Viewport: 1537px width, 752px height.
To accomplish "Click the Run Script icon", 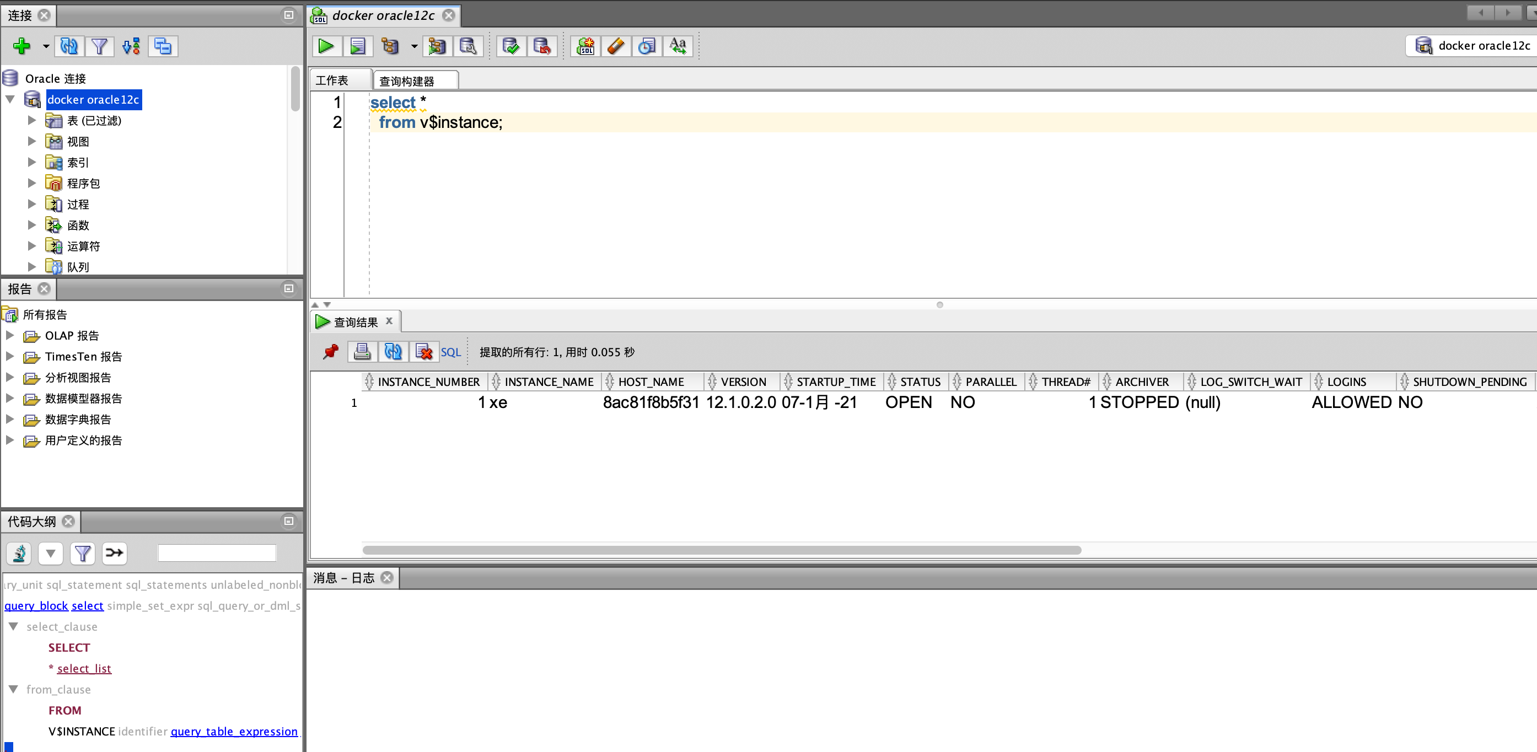I will coord(357,46).
